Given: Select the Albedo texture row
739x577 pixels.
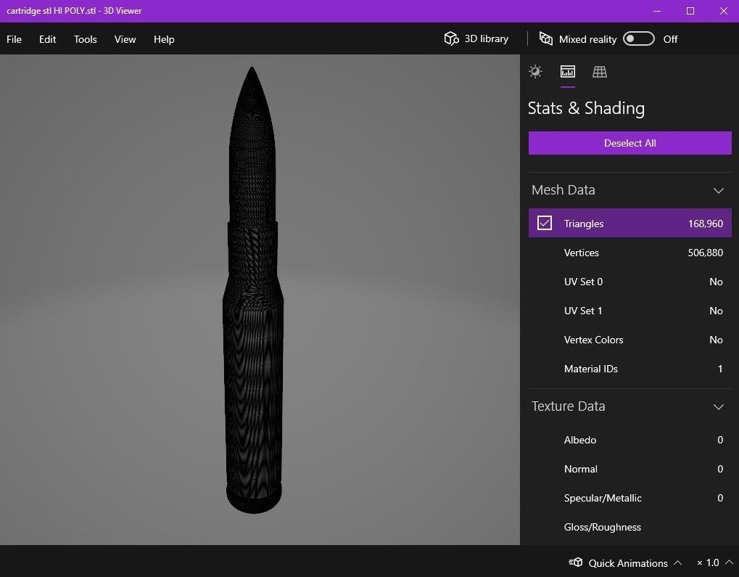Looking at the screenshot, I should click(x=629, y=440).
